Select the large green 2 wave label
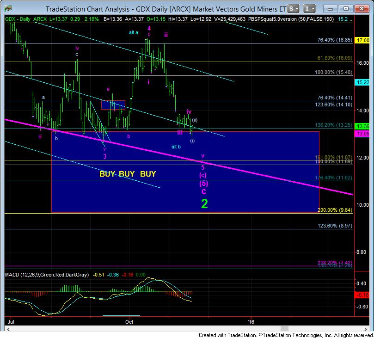The width and height of the screenshot is (374, 338). pyautogui.click(x=204, y=204)
